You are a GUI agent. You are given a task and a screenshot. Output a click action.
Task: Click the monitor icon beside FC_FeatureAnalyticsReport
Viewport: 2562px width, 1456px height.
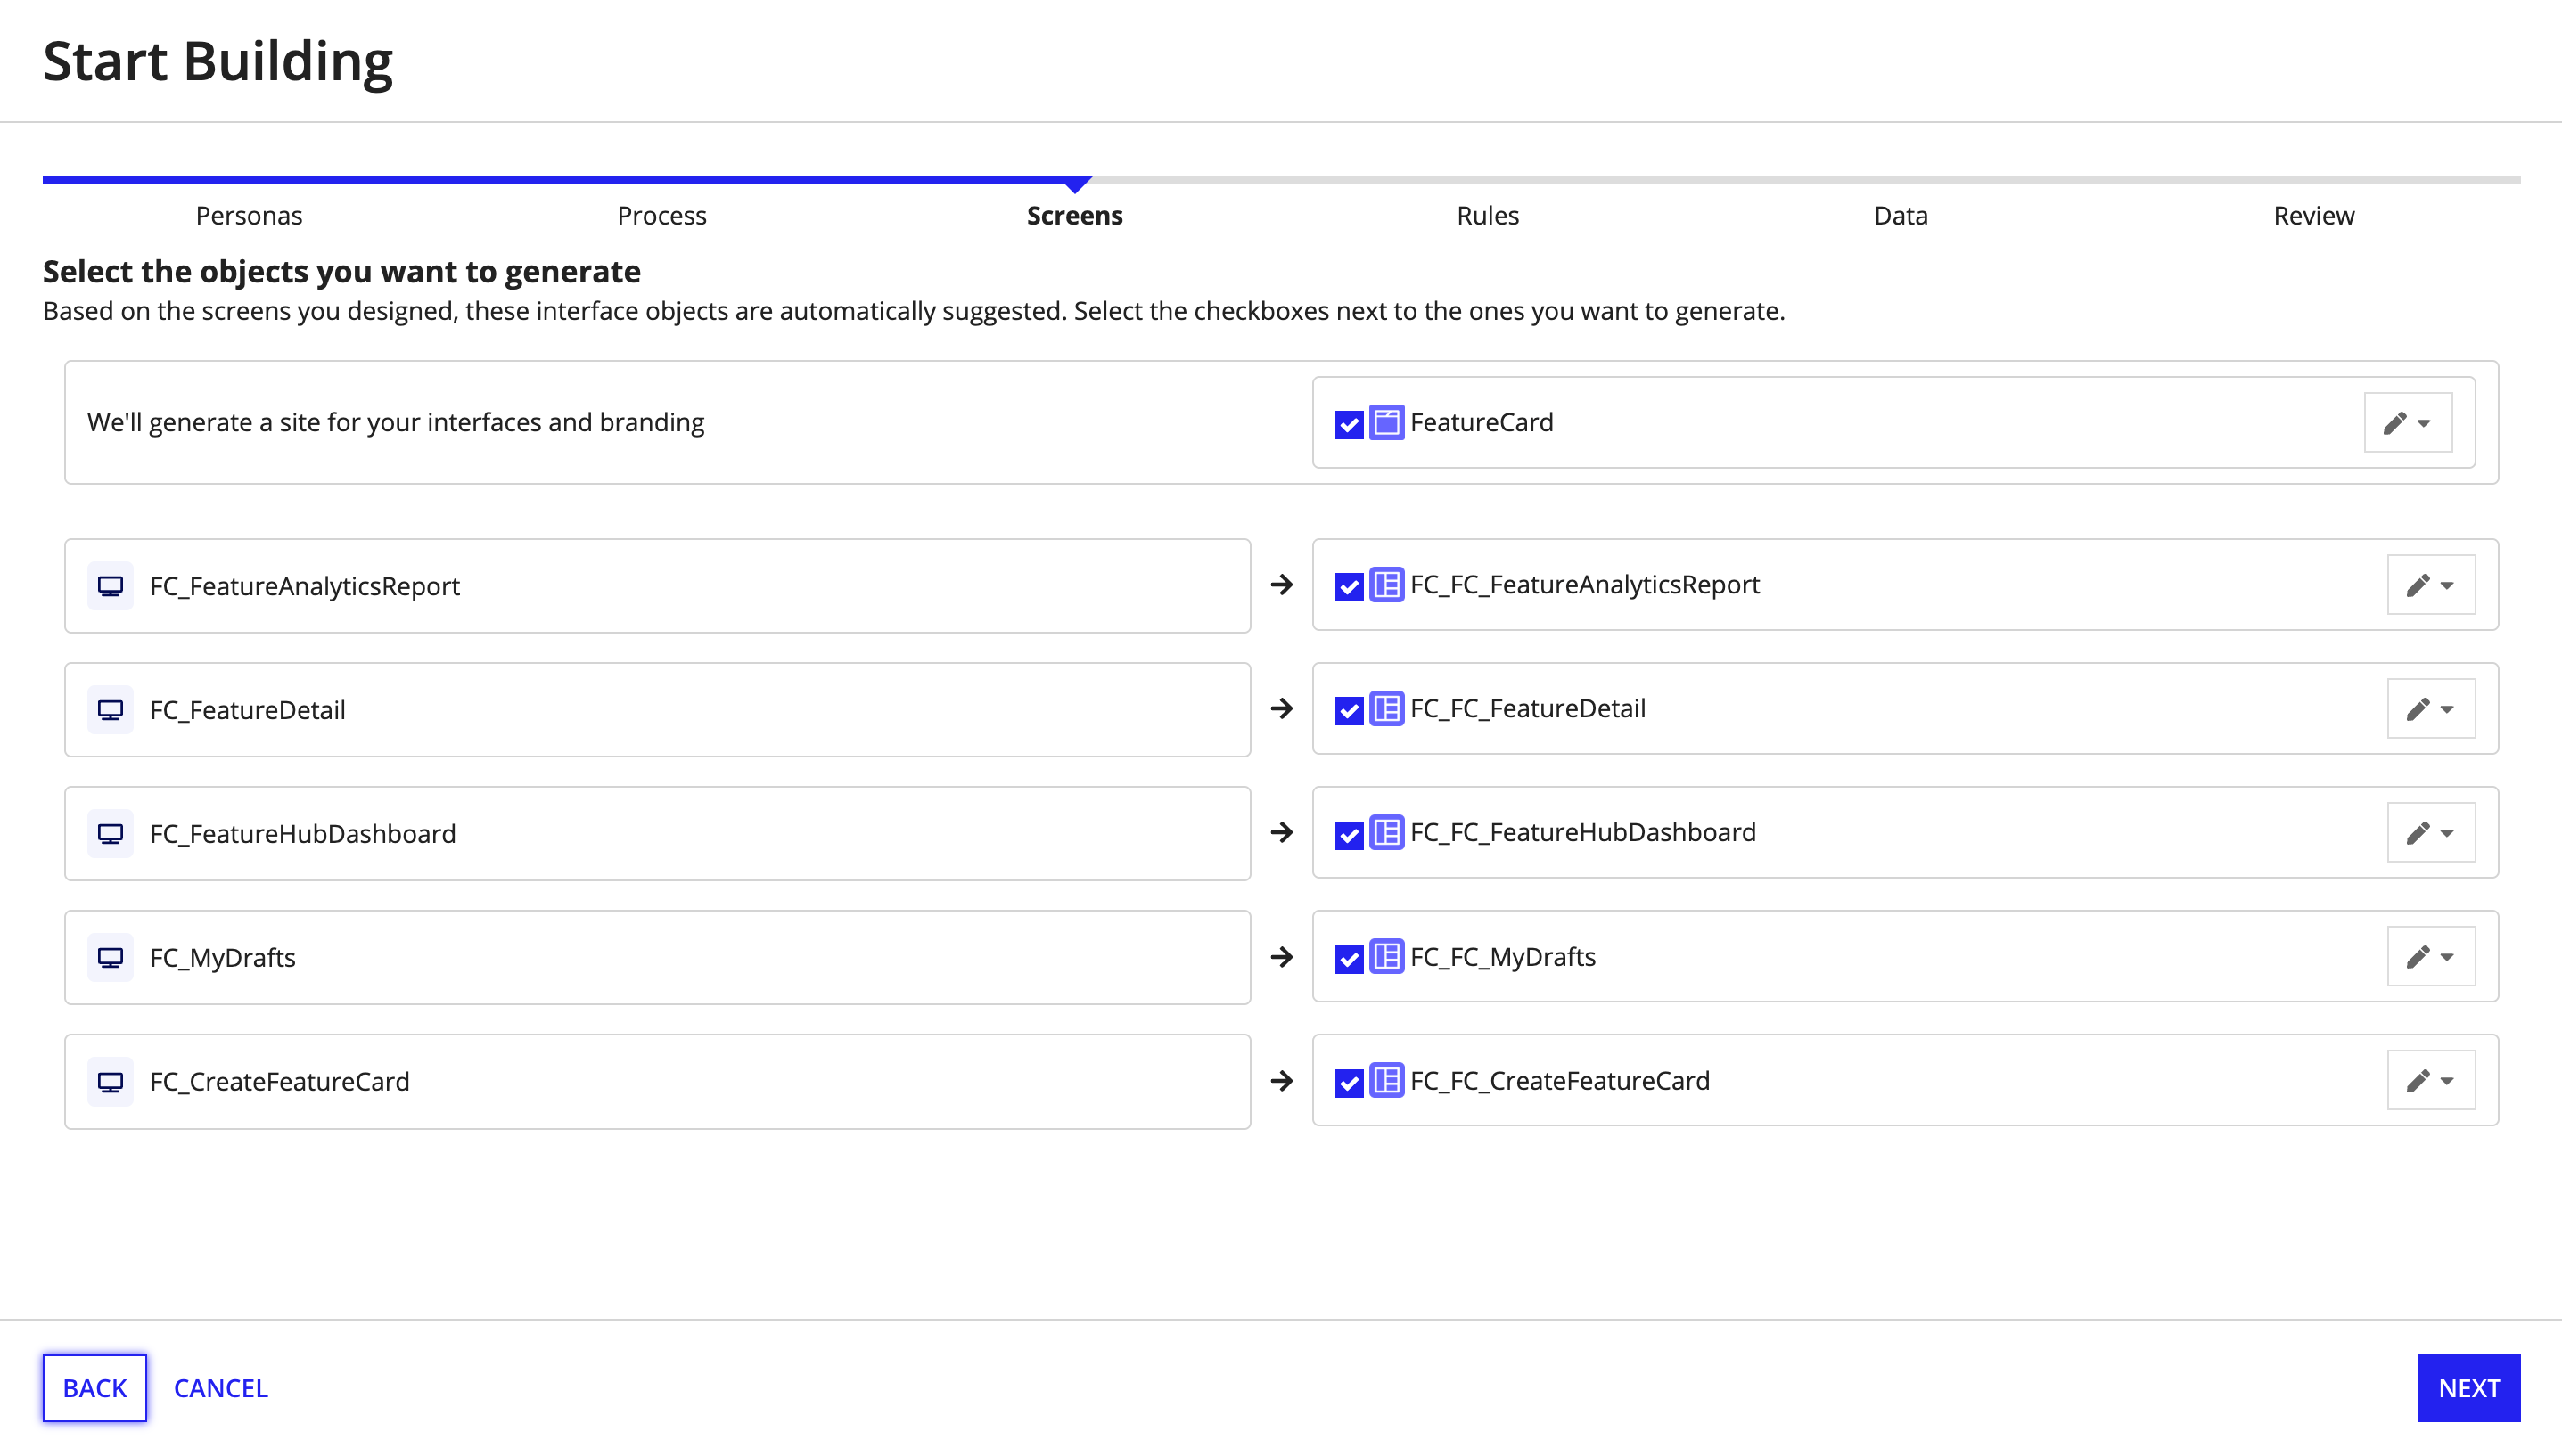pyautogui.click(x=110, y=586)
